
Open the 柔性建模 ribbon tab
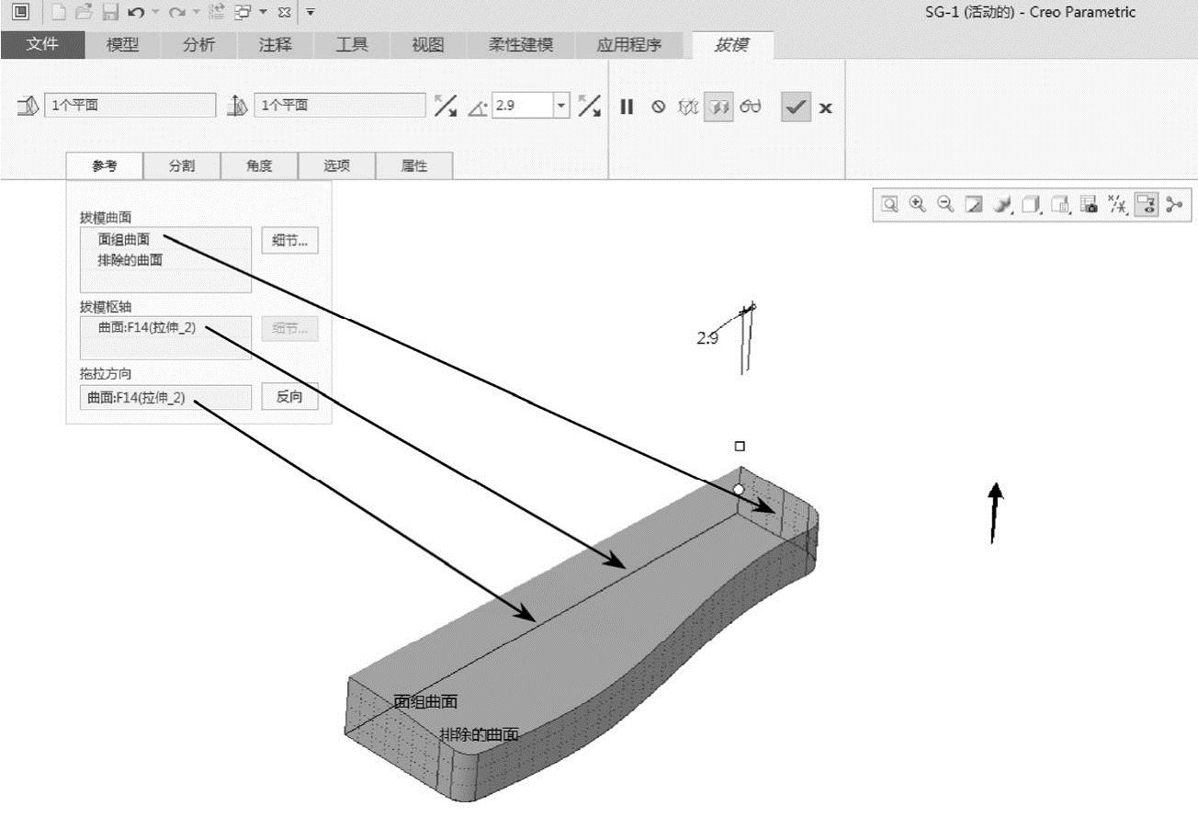click(x=521, y=44)
